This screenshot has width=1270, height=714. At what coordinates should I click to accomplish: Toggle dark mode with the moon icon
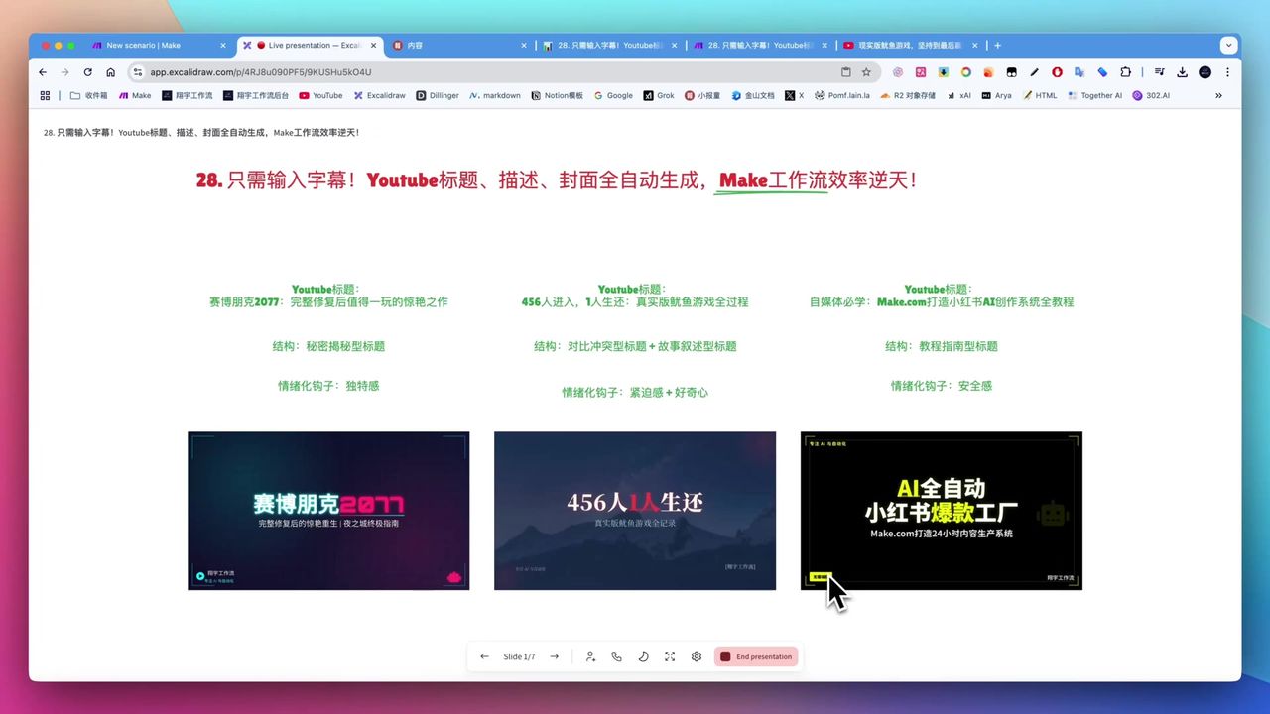click(x=643, y=656)
